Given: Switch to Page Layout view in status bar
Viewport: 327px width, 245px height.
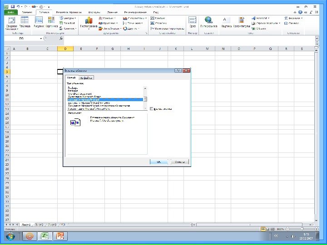Looking at the screenshot, I should [268, 229].
